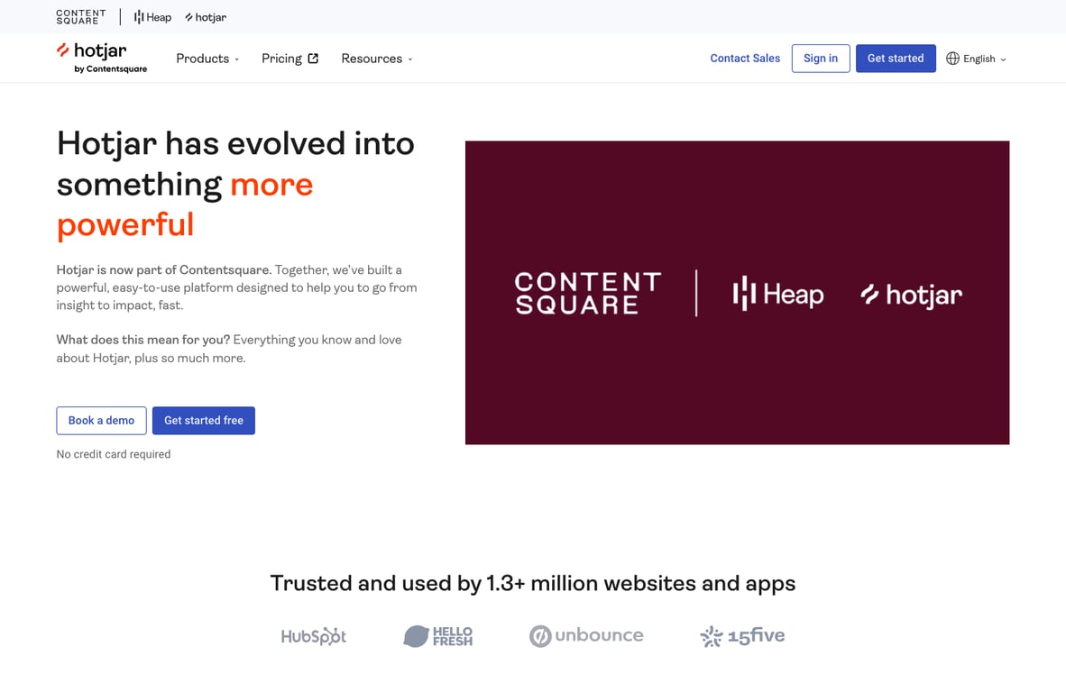Click the Get started free button

coord(203,421)
